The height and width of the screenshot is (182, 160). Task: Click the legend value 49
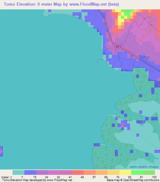(x=82, y=177)
